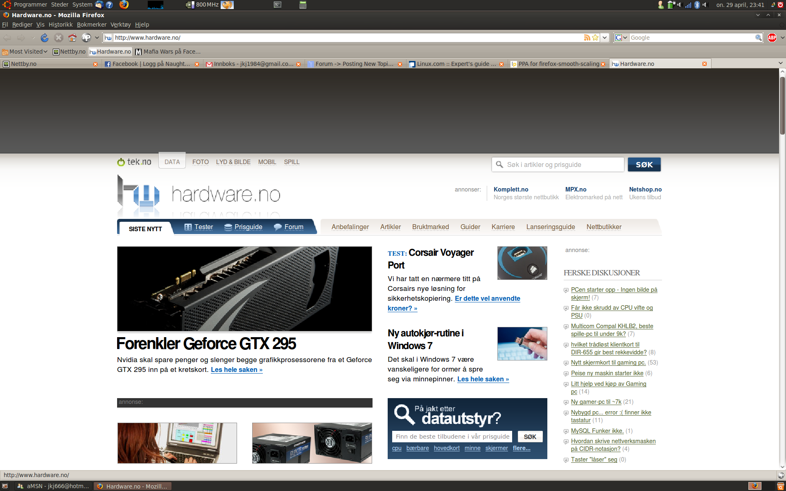Click the vertical scrollbar thumb
786x491 pixels.
coord(782,106)
